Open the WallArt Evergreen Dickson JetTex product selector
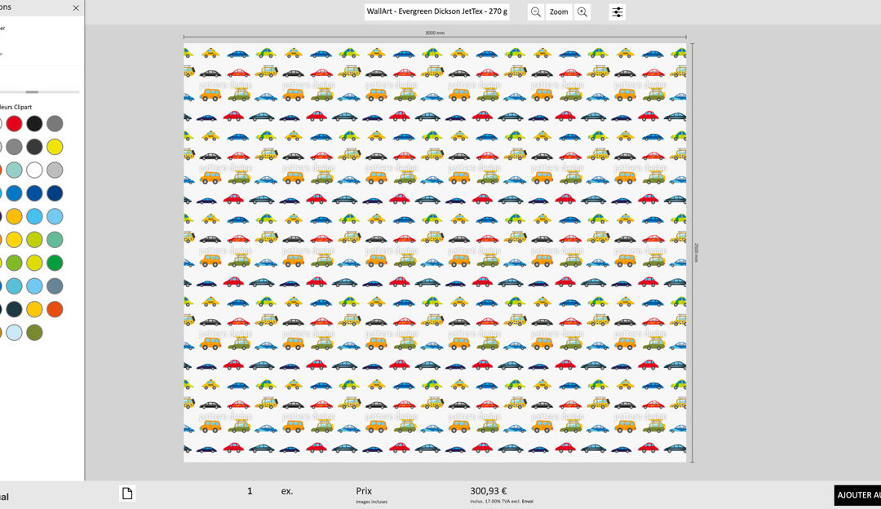The height and width of the screenshot is (509, 881). click(x=437, y=11)
